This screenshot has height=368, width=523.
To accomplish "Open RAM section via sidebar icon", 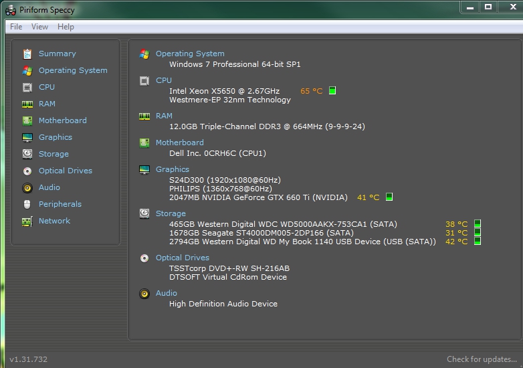I will point(27,104).
